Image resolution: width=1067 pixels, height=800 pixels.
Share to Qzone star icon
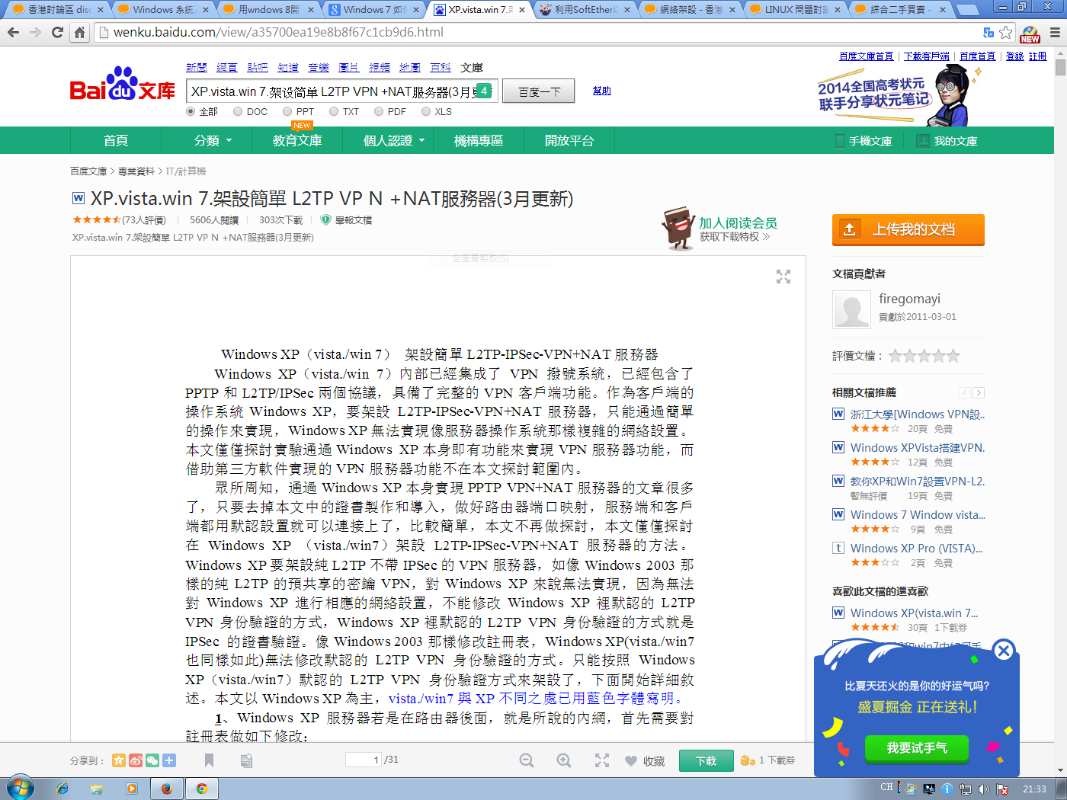119,760
